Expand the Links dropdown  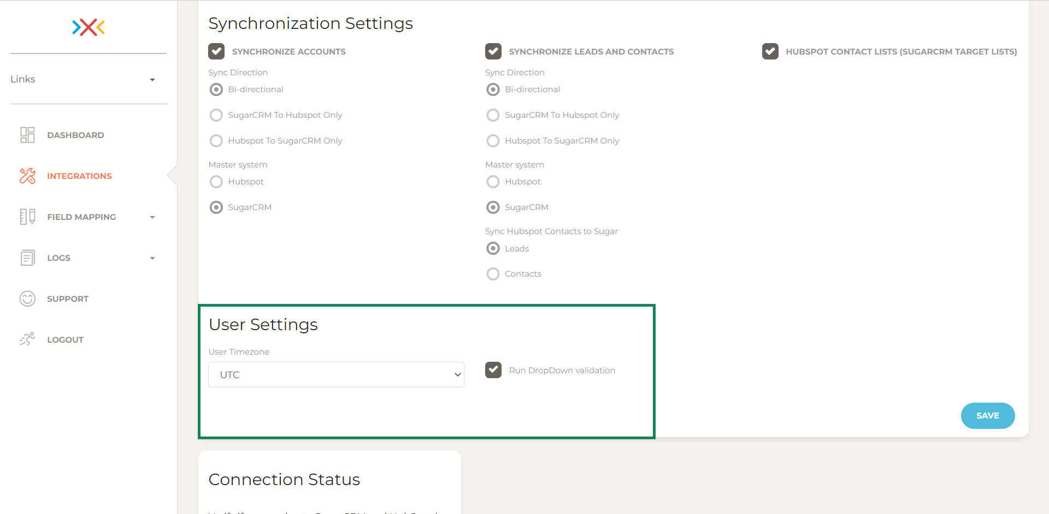(x=152, y=79)
